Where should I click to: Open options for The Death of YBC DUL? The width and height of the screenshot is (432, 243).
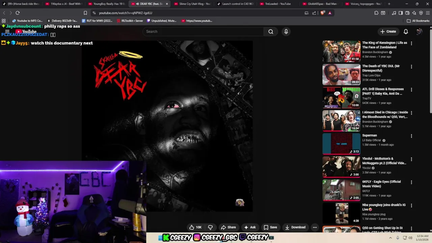click(x=411, y=67)
